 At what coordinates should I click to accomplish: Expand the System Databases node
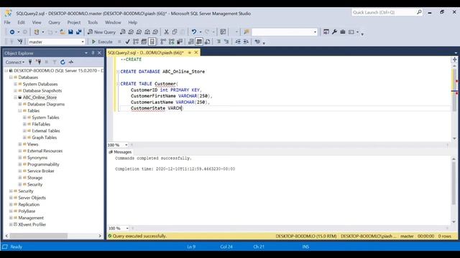(x=16, y=84)
